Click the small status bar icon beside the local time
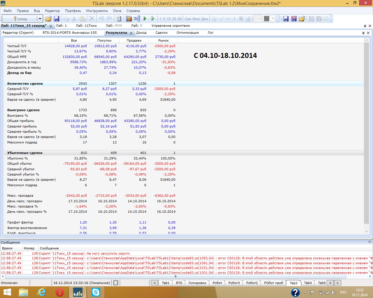Viewport: 373px width, 298px height. [x=116, y=283]
